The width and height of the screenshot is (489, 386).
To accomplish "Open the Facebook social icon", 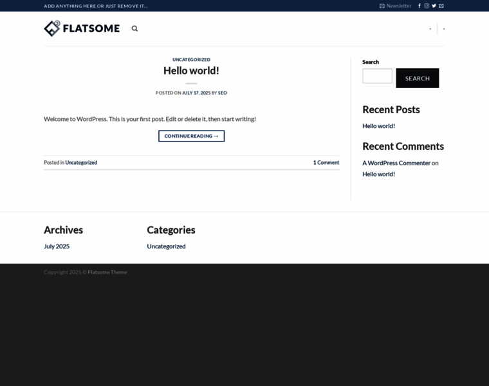I will pyautogui.click(x=420, y=6).
